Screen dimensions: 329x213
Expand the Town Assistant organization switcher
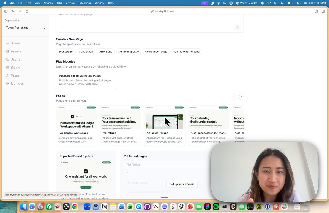[26, 27]
